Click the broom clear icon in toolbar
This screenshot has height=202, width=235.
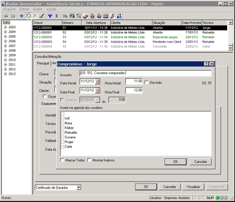tap(41, 16)
